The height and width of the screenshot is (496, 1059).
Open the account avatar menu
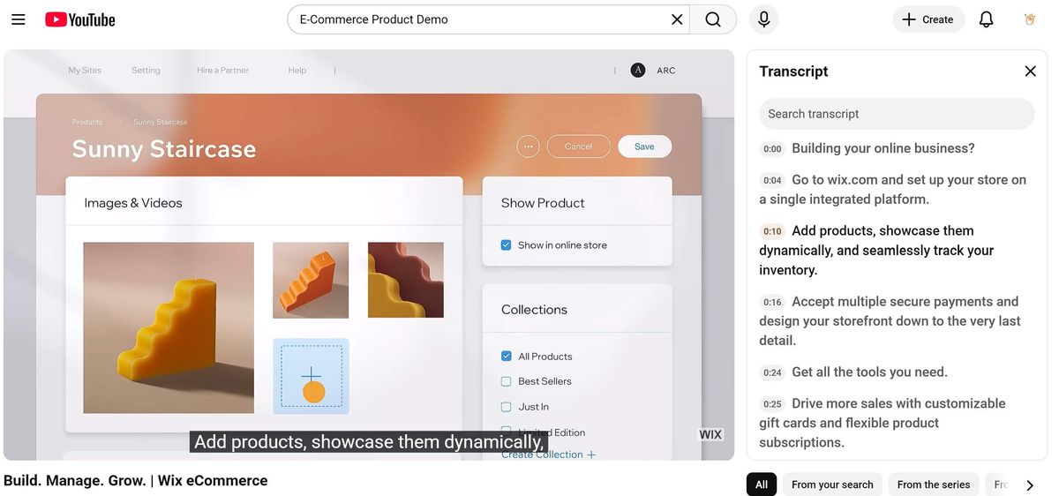[1030, 19]
